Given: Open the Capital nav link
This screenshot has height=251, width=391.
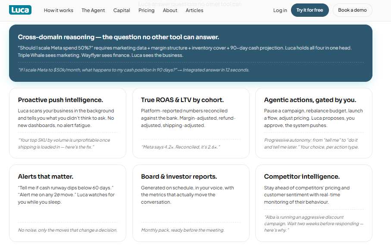Looking at the screenshot, I should click(x=122, y=10).
